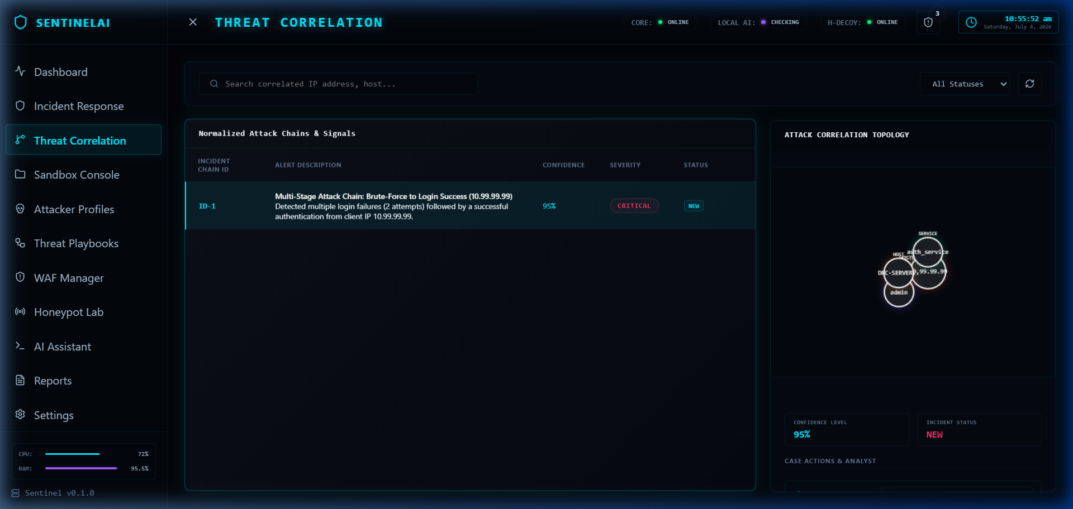Image resolution: width=1073 pixels, height=509 pixels.
Task: Click the 95% confidence table cell
Action: 549,206
